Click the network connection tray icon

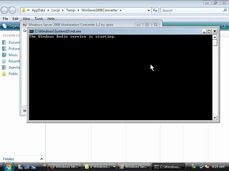202,166
